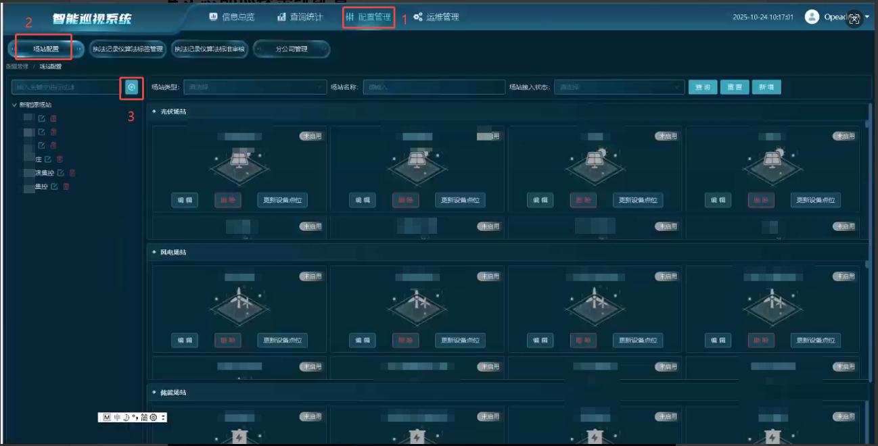Collapse the 新能源场站 tree node
Viewport: 878px width, 446px height.
pos(15,105)
